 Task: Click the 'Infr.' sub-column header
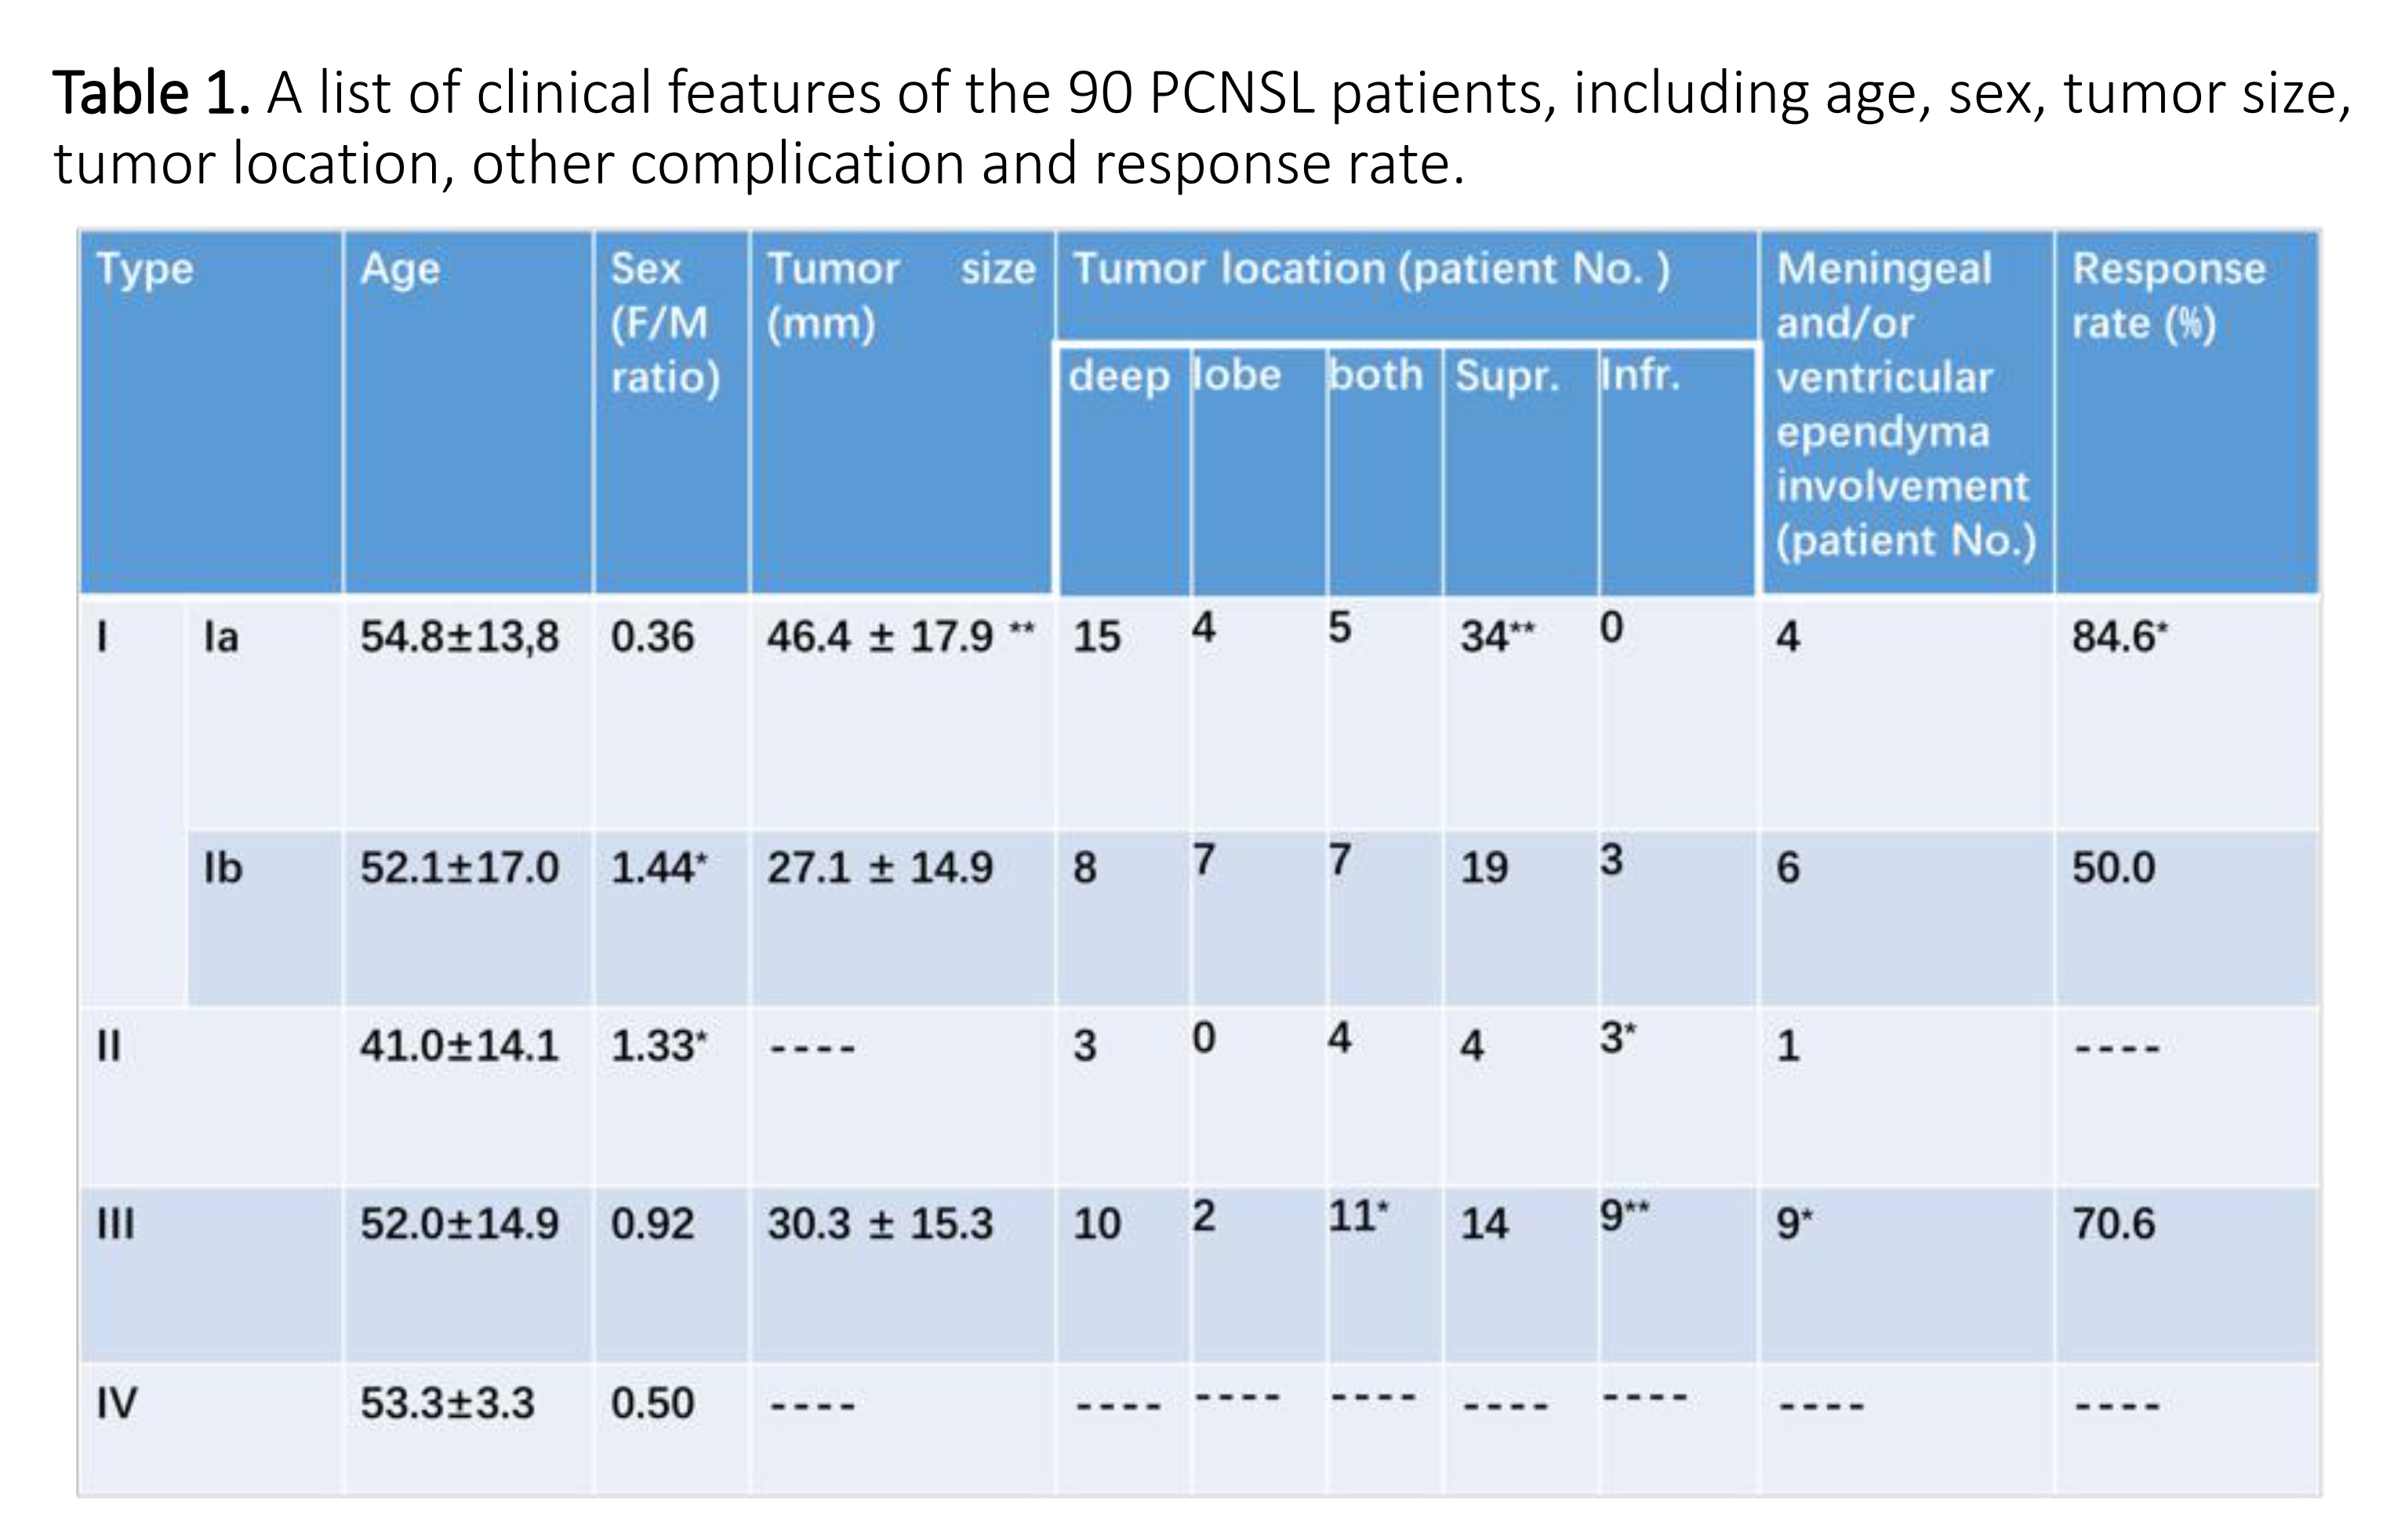[x=1640, y=375]
